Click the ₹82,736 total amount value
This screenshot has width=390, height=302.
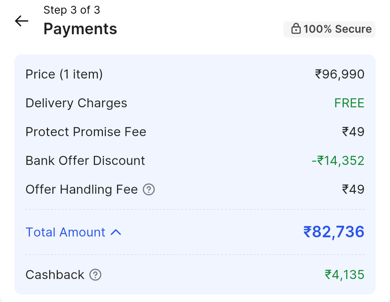(x=334, y=232)
